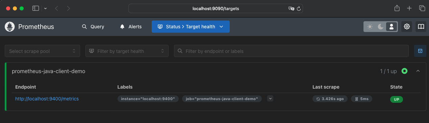Collapse the prometheus-java-client-demo pool chevron
Screen dimensions: 429x123
coord(418,71)
